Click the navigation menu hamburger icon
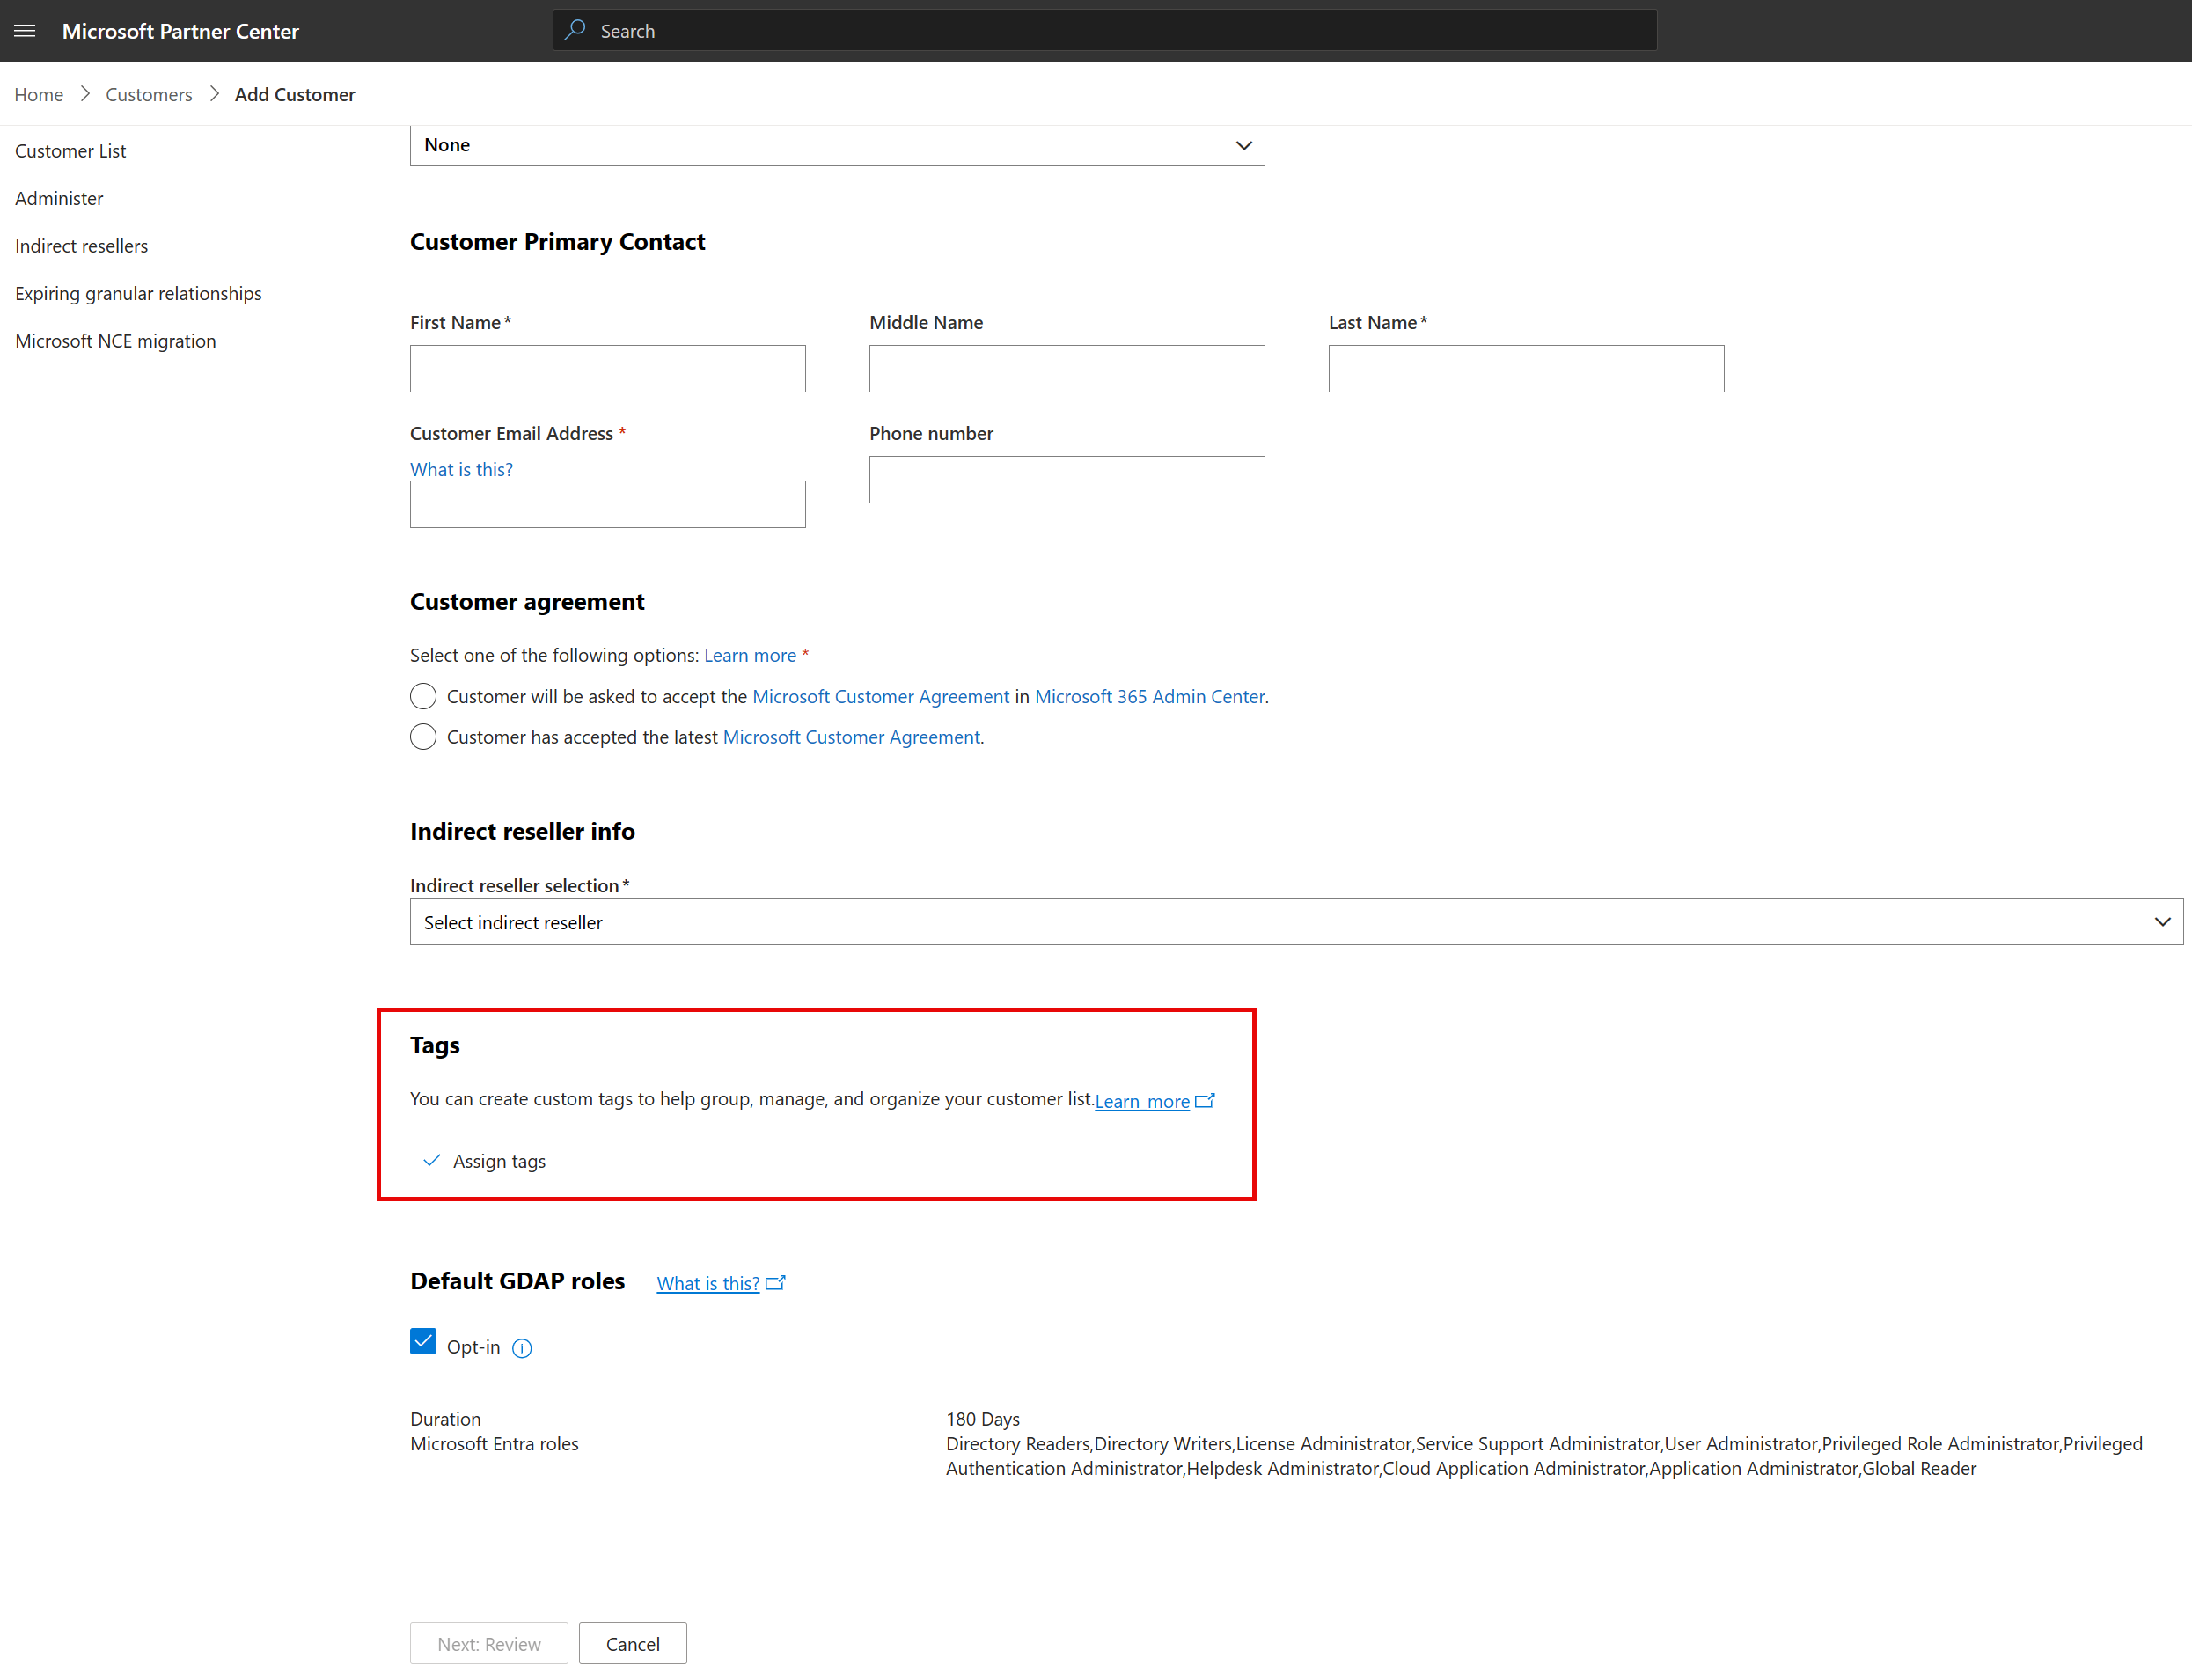2192x1680 pixels. pos(25,30)
